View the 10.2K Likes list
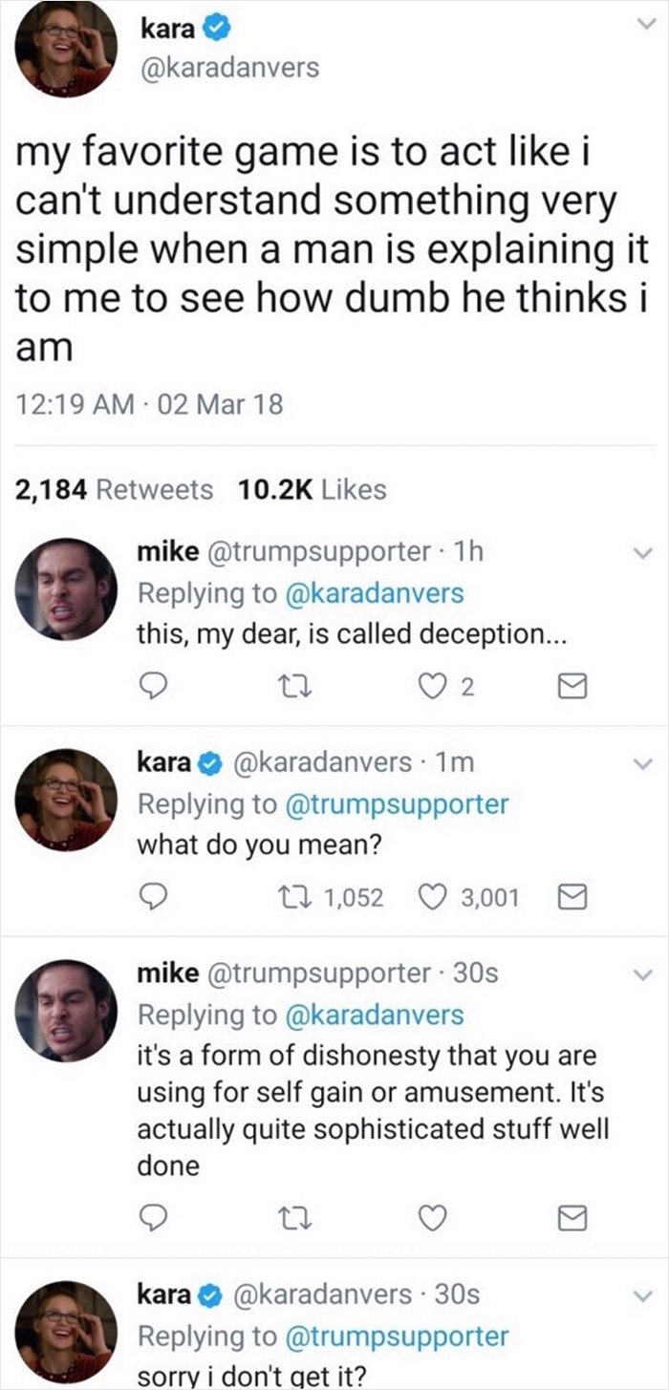This screenshot has height=1390, width=669. click(311, 490)
